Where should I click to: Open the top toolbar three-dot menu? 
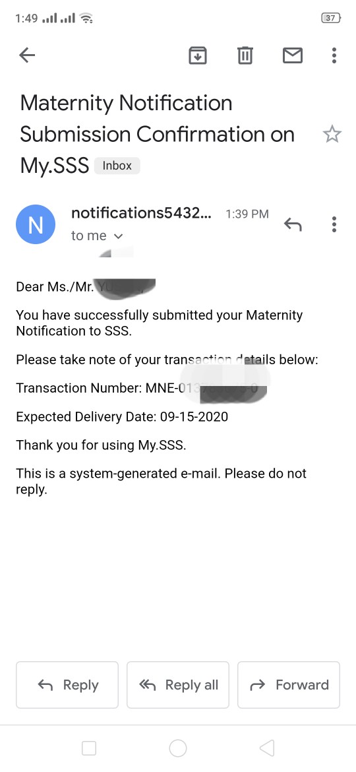[334, 55]
